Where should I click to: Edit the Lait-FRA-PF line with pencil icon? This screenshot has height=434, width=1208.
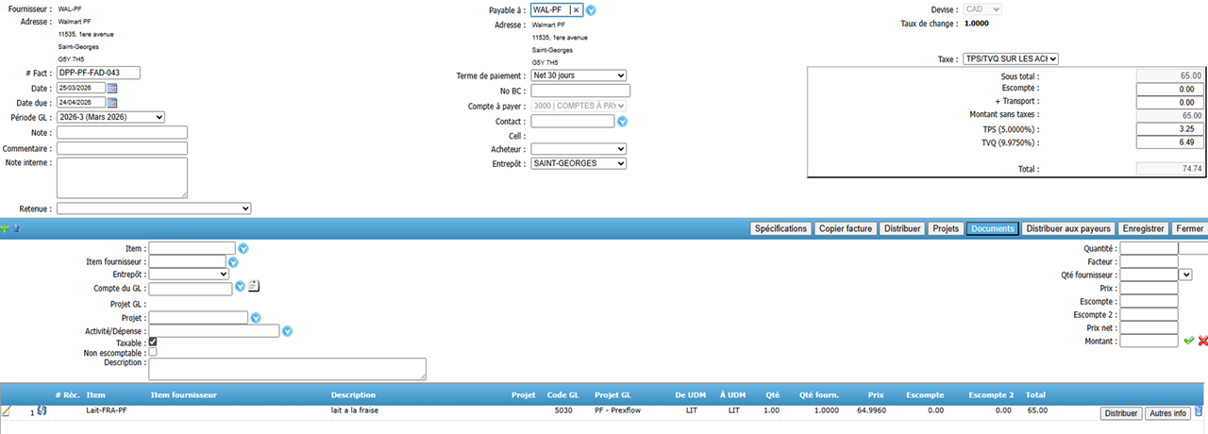(6, 411)
